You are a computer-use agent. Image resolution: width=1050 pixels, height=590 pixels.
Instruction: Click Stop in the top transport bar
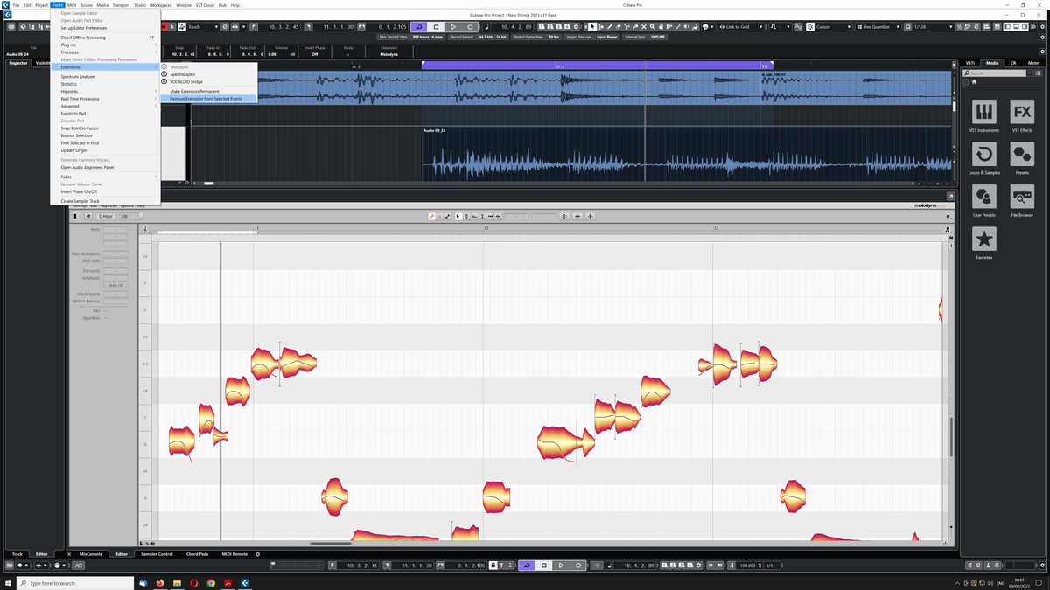click(x=436, y=27)
